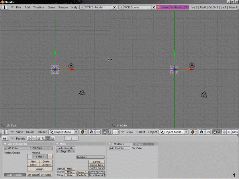Toggle the AutoTexSpace button
239x179 pixels.
pyautogui.click(x=14, y=175)
